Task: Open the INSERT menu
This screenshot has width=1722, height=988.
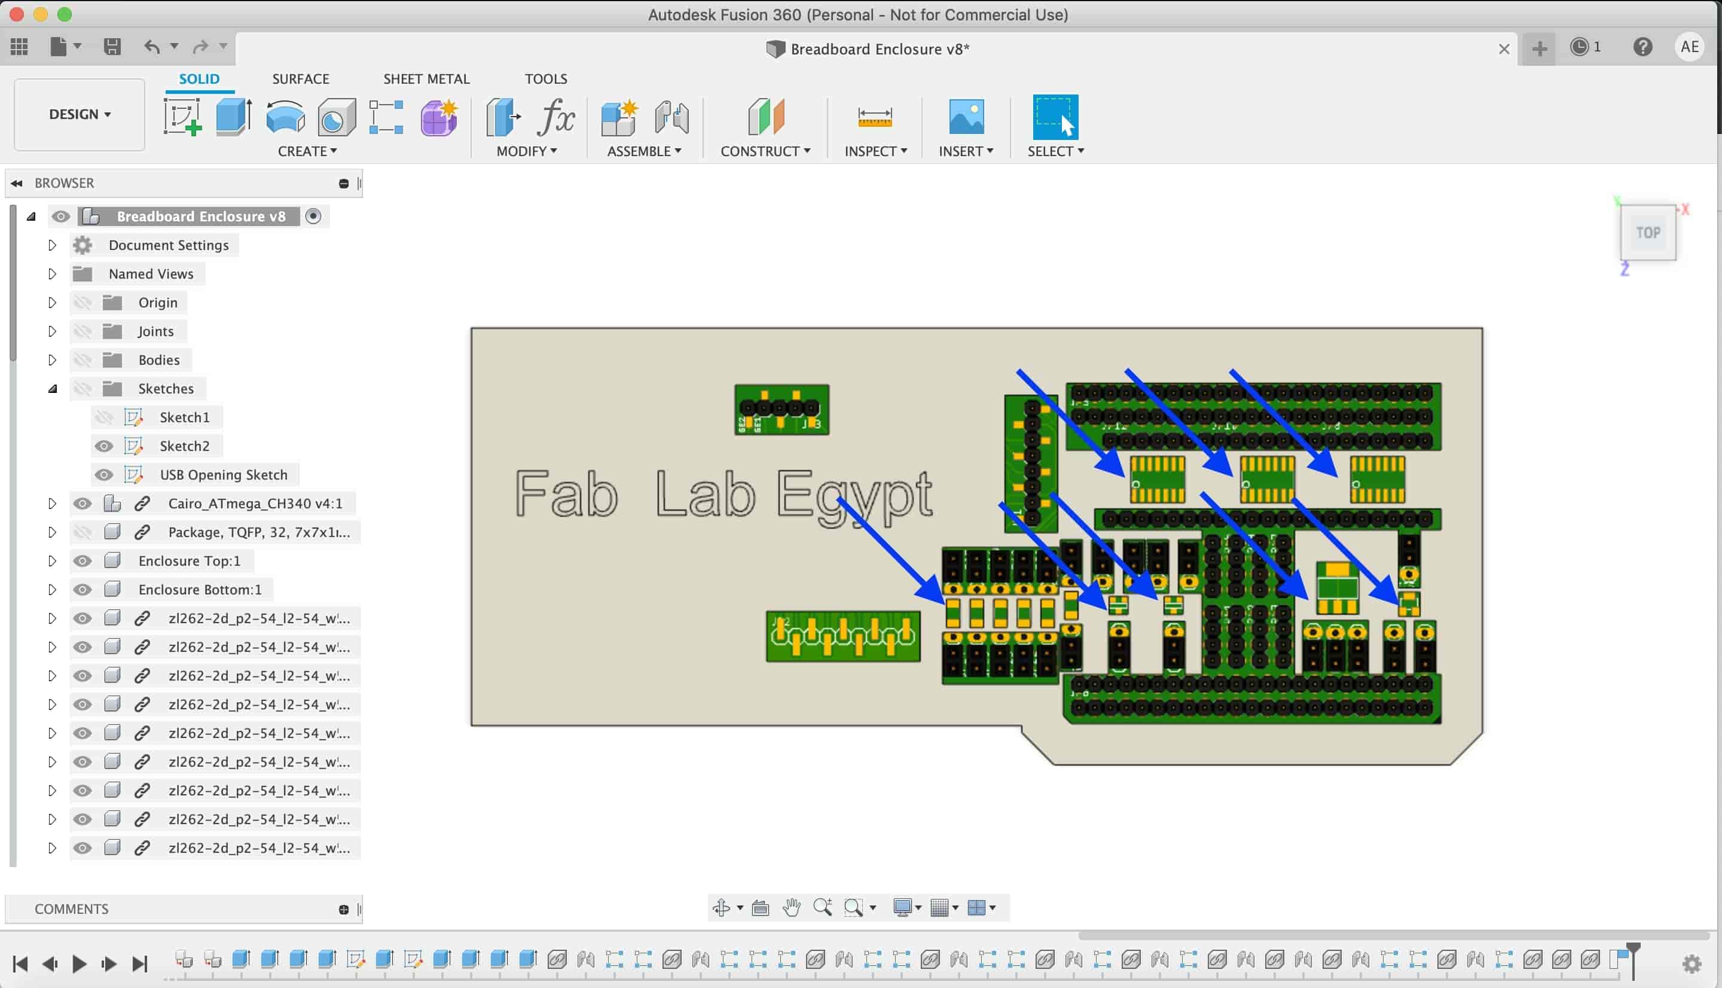Action: pyautogui.click(x=966, y=151)
